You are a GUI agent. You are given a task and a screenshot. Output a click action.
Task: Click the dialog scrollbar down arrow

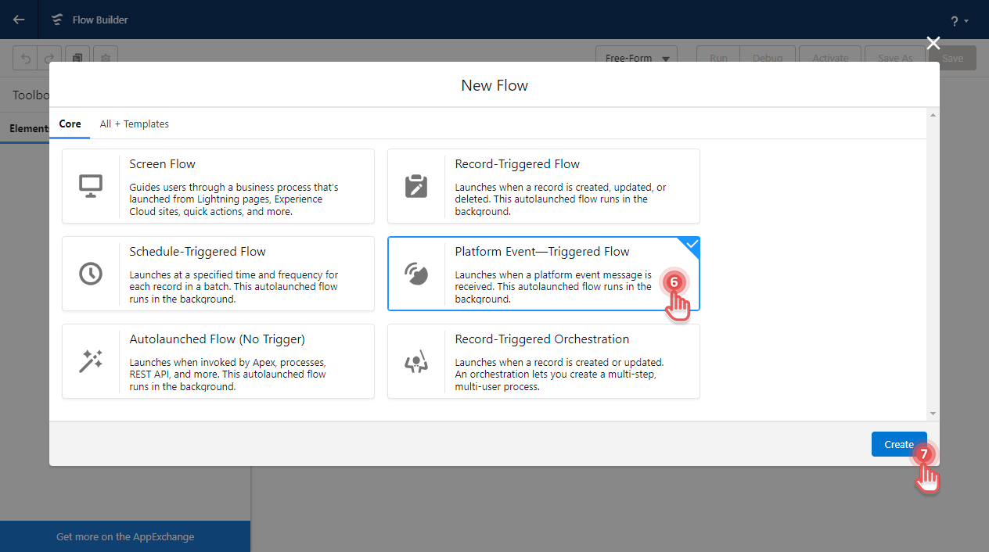tap(932, 413)
